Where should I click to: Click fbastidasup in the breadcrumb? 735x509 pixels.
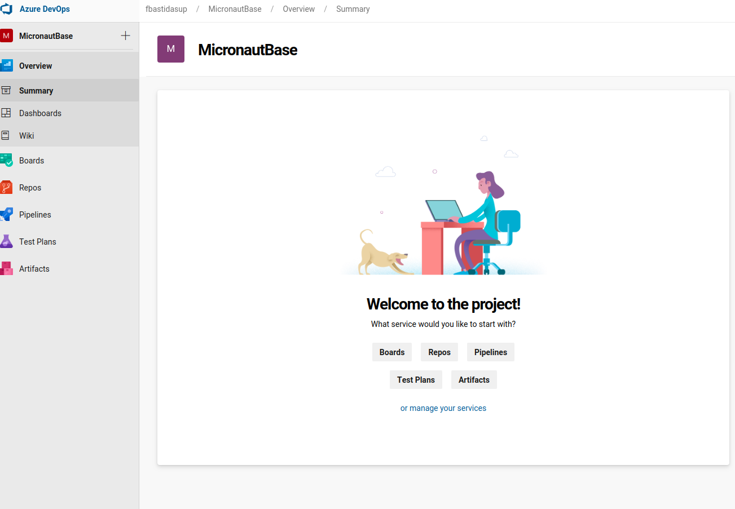tap(166, 9)
